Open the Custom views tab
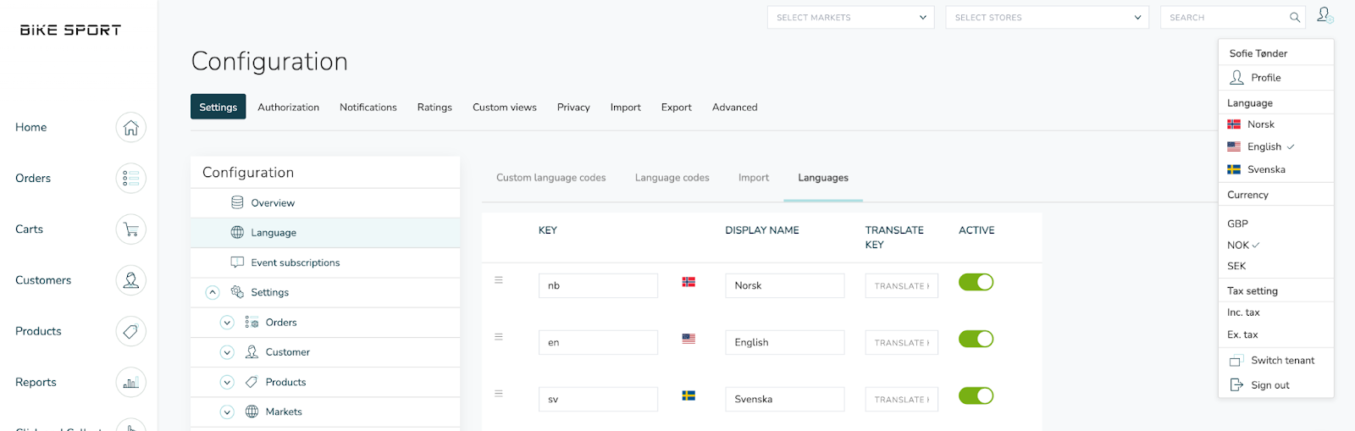 [505, 108]
